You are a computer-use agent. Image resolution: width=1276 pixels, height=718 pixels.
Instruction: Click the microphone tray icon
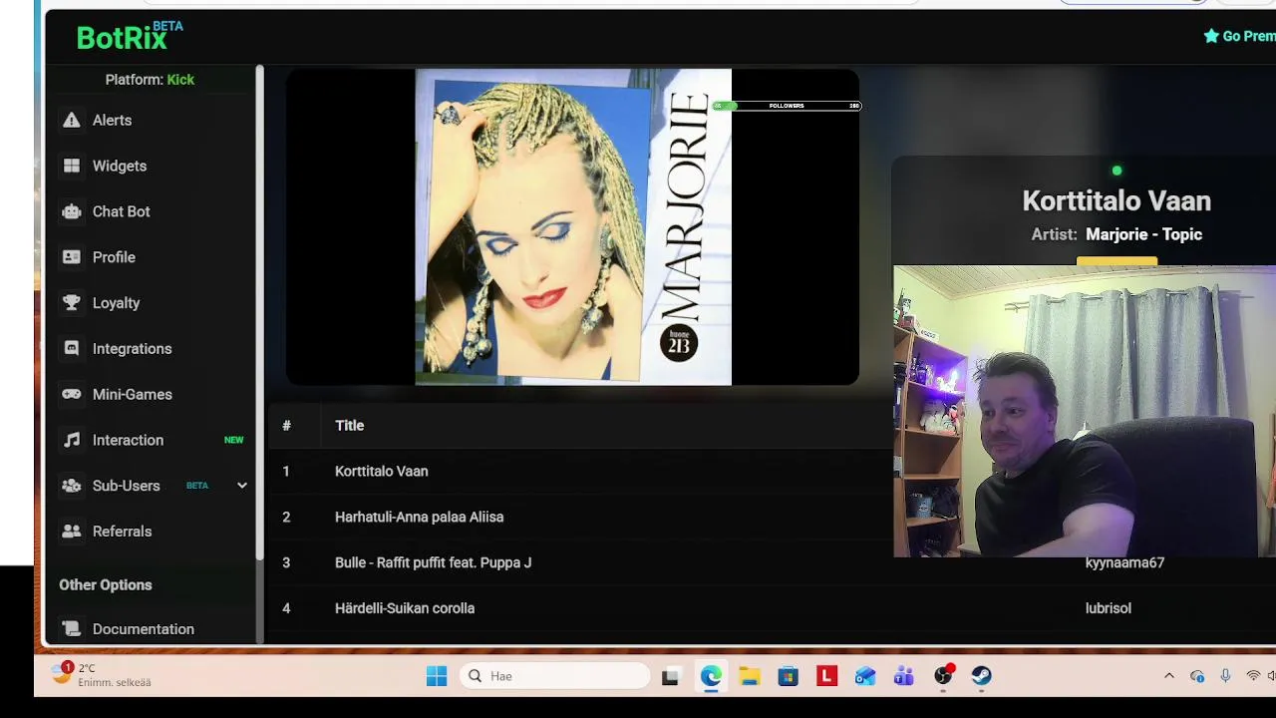point(1225,676)
